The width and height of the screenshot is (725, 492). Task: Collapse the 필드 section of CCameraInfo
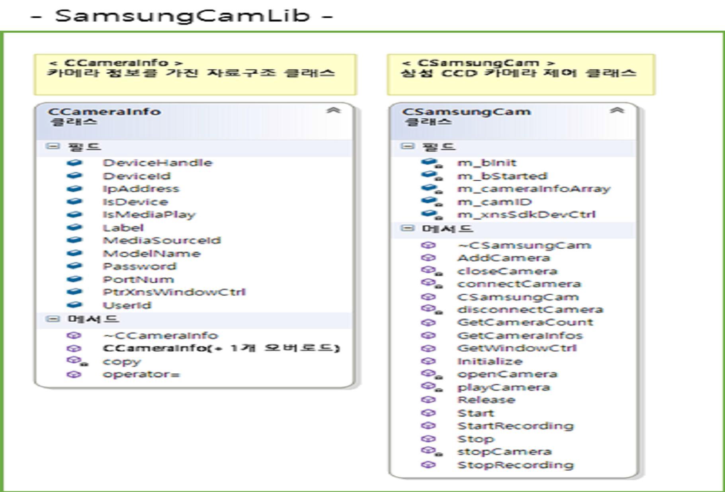(x=52, y=146)
